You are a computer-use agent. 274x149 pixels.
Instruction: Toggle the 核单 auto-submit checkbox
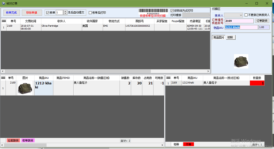click(48, 13)
